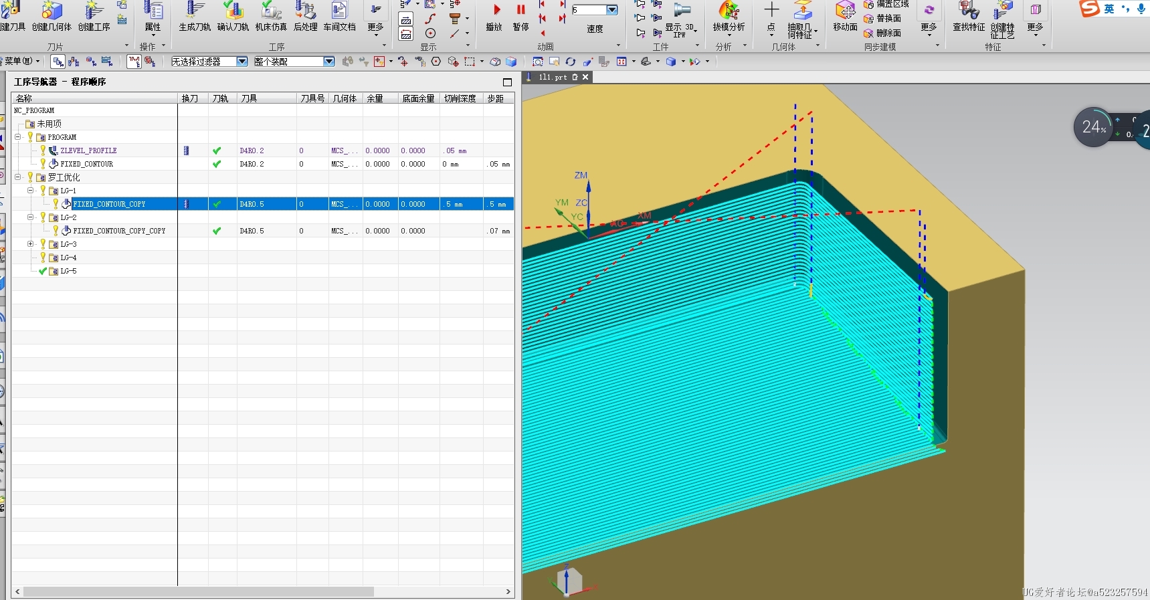
Task: Expand the LG-3 tree node
Action: (x=31, y=244)
